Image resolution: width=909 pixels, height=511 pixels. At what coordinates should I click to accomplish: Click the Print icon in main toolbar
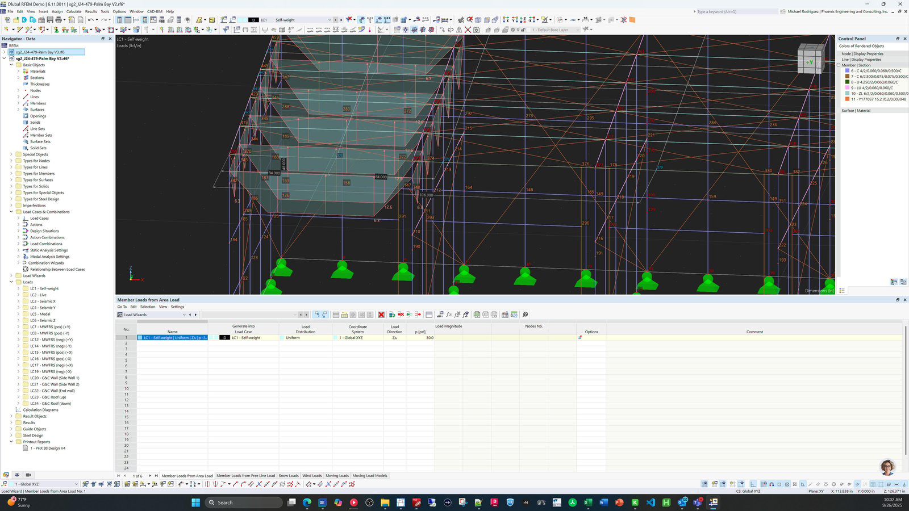pos(59,20)
